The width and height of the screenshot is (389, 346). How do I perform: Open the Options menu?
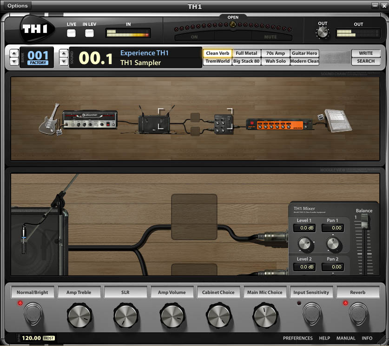click(17, 6)
